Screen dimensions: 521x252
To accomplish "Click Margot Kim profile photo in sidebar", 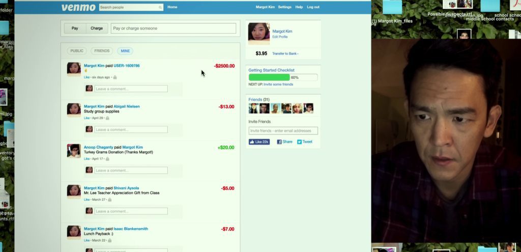I will pyautogui.click(x=259, y=34).
